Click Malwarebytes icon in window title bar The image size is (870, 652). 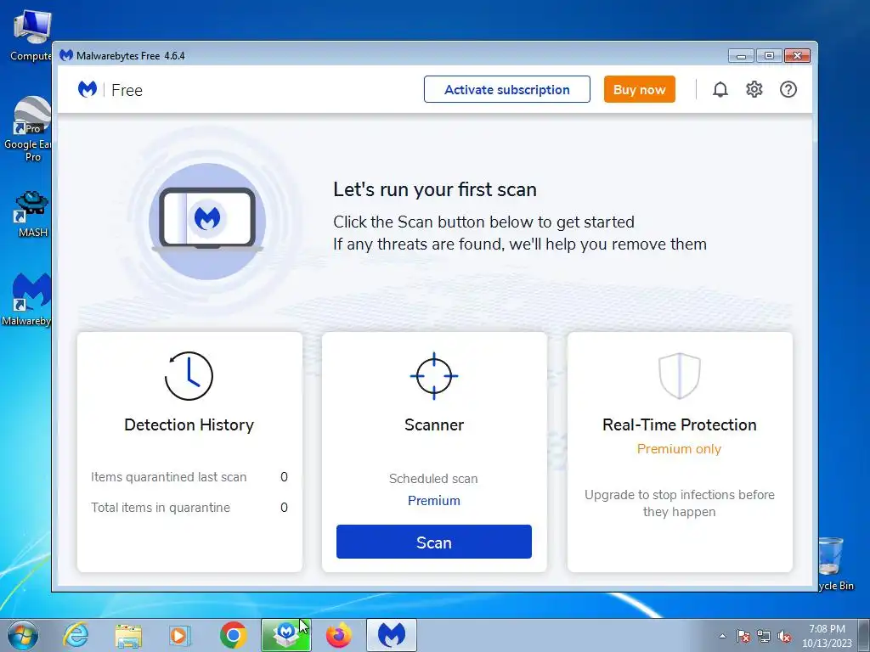pyautogui.click(x=66, y=55)
